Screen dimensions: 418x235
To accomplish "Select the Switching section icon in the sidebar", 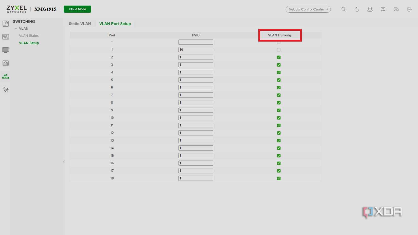I will 5,76.
